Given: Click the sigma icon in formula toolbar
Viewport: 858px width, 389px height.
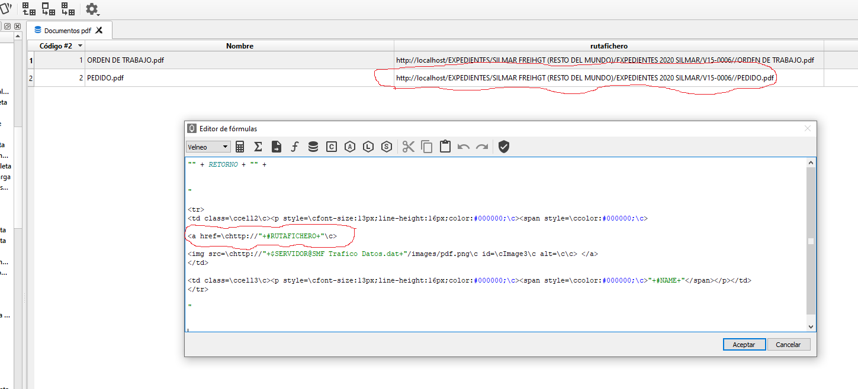Looking at the screenshot, I should pos(258,147).
